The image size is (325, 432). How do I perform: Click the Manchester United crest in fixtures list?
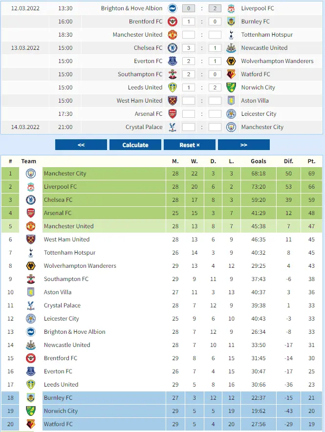172,35
